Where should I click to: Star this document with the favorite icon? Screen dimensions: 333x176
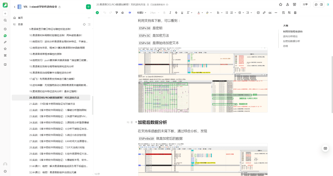point(281,5)
